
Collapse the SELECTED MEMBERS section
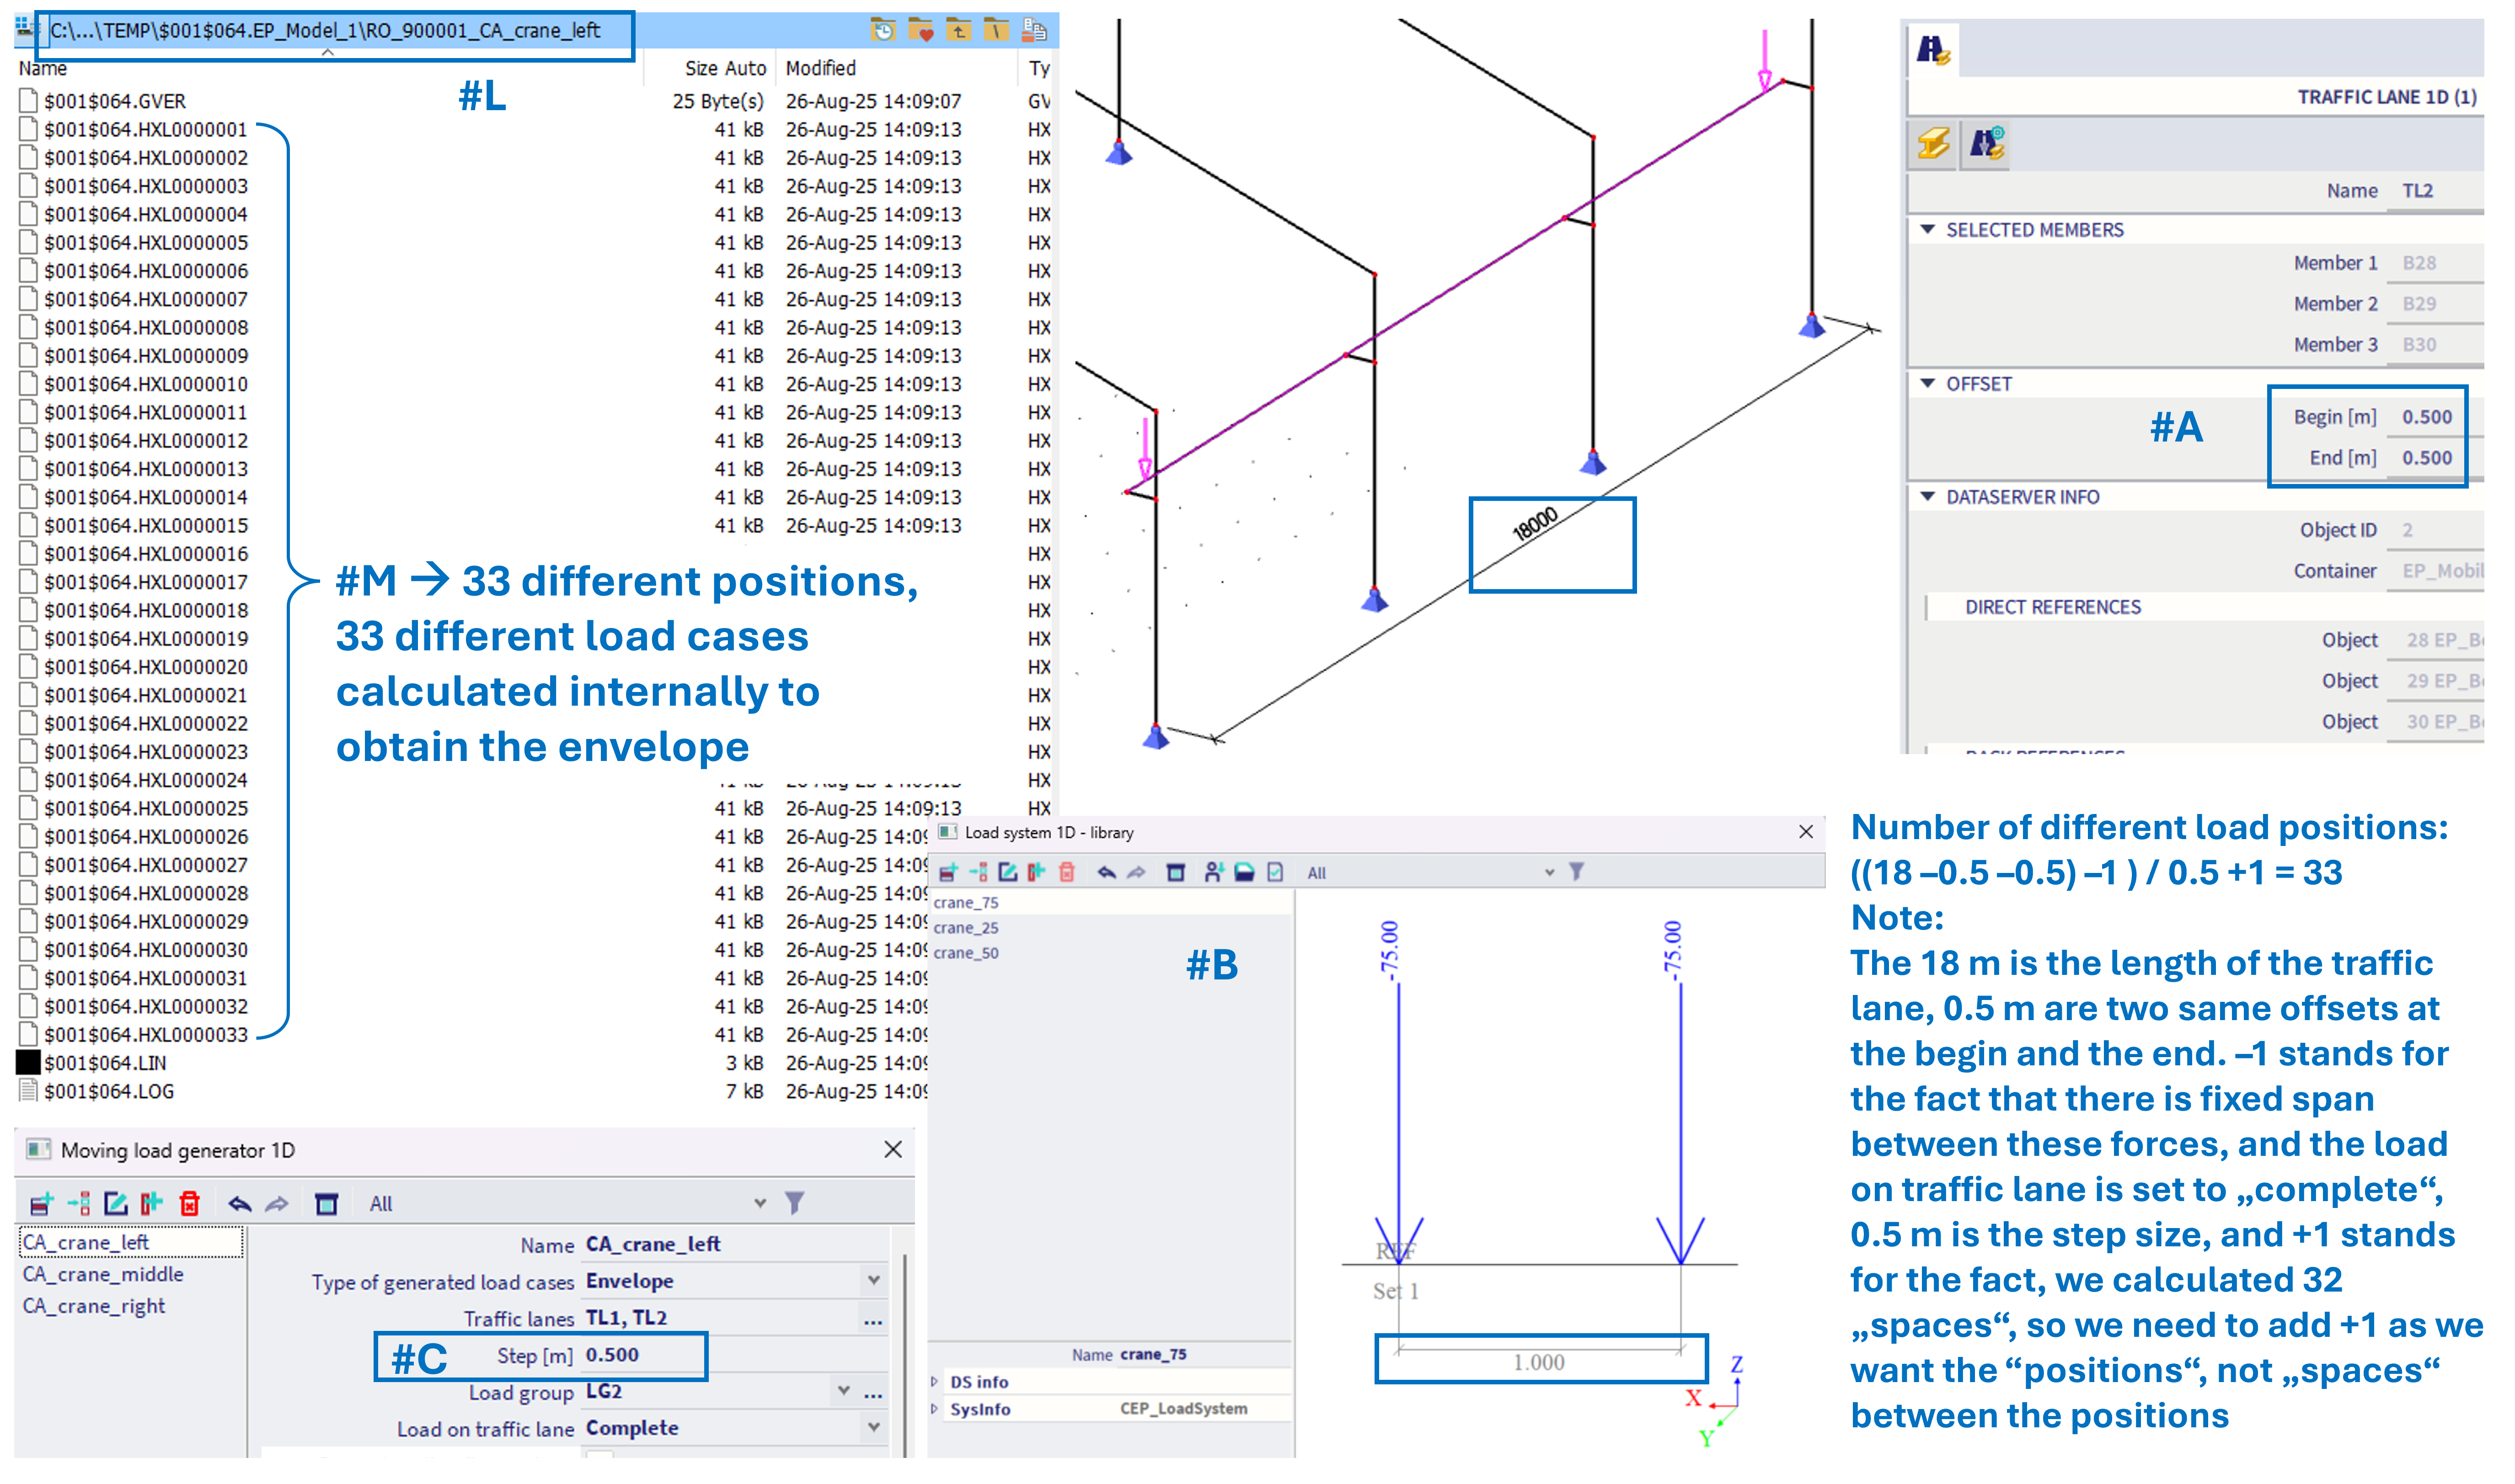click(x=1927, y=229)
